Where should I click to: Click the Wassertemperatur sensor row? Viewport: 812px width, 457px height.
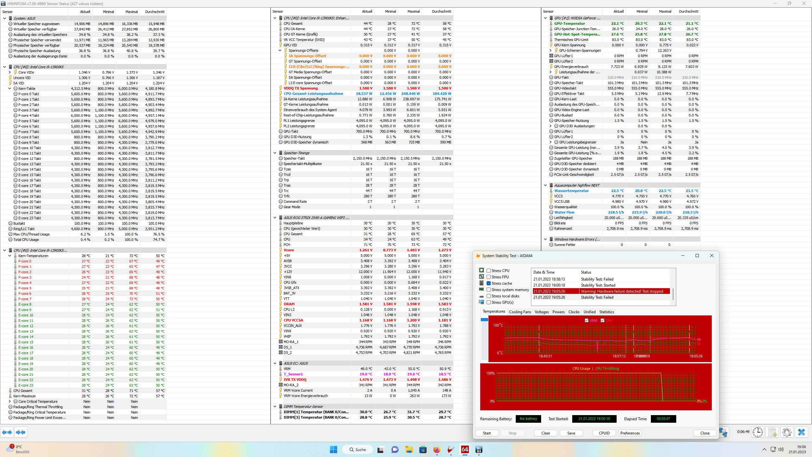tap(624, 191)
